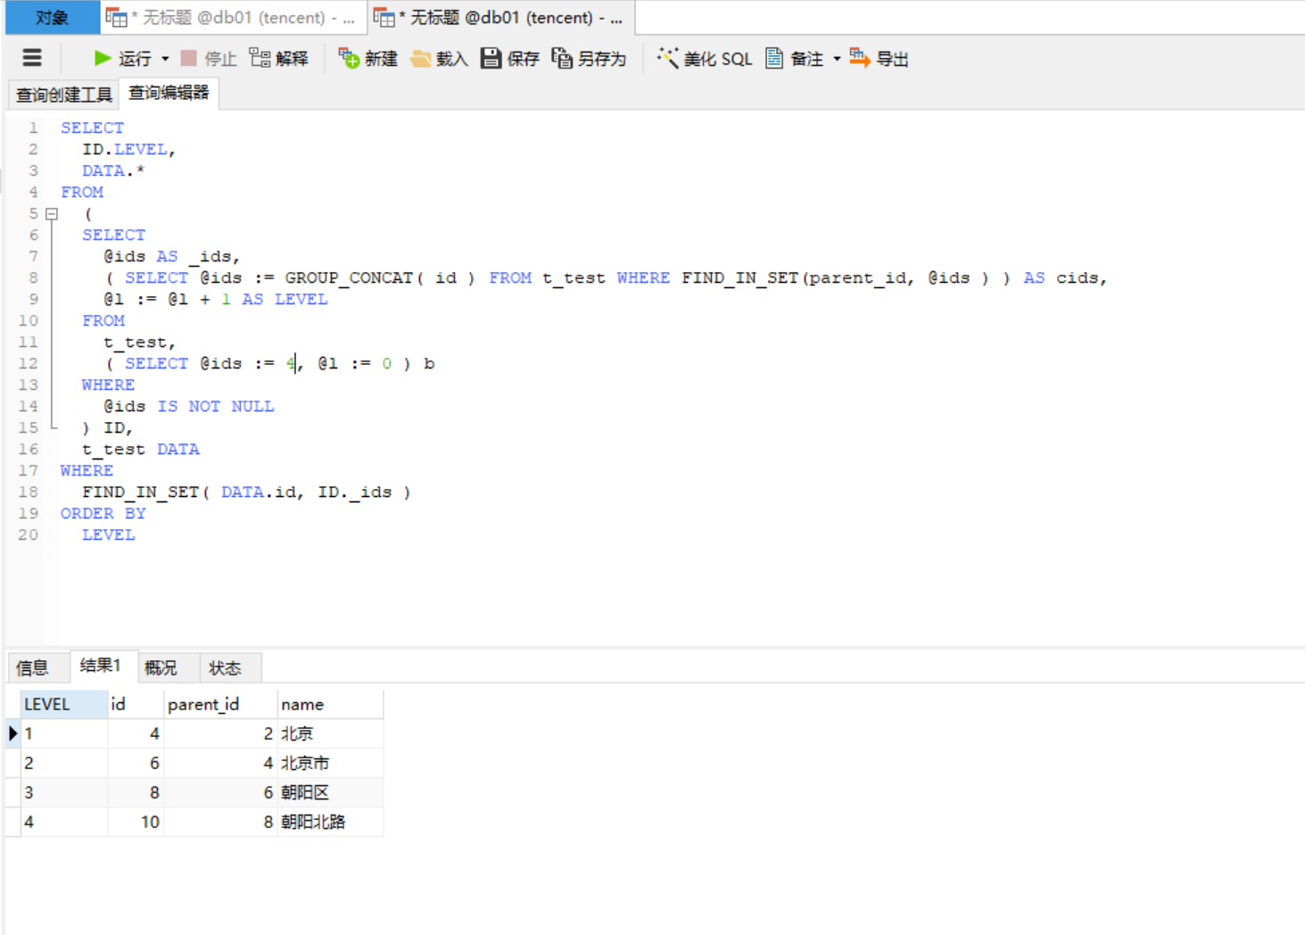Click the parent_id column header
Image resolution: width=1305 pixels, height=935 pixels.
[x=220, y=704]
